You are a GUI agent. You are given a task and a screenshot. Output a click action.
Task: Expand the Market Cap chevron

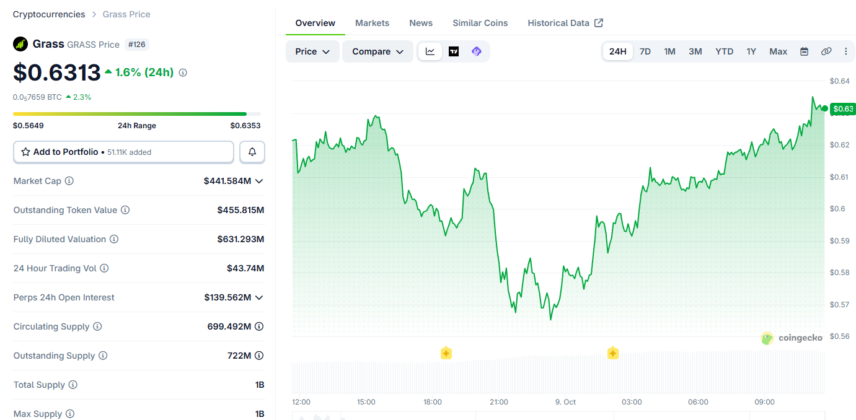tap(259, 181)
